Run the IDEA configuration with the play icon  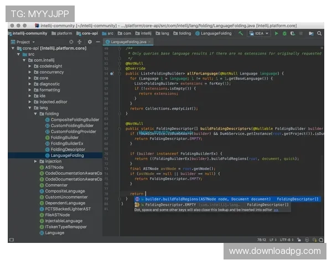point(276,33)
